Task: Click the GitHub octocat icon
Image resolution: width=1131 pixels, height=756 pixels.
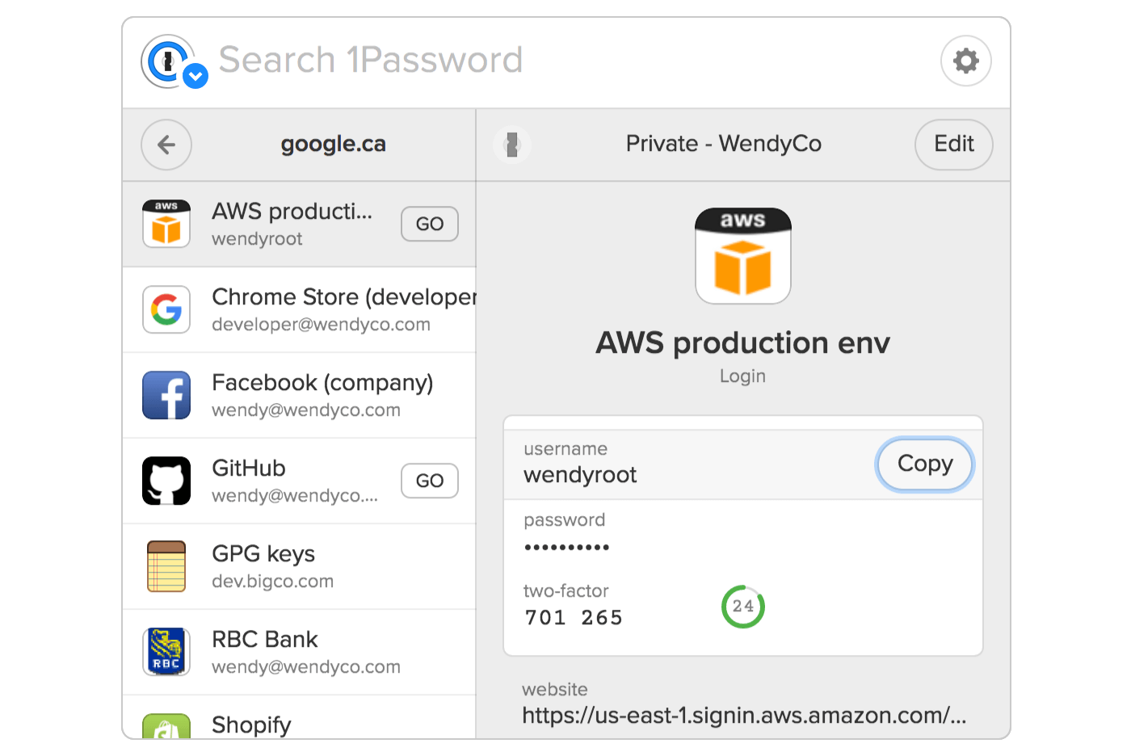Action: pyautogui.click(x=166, y=481)
